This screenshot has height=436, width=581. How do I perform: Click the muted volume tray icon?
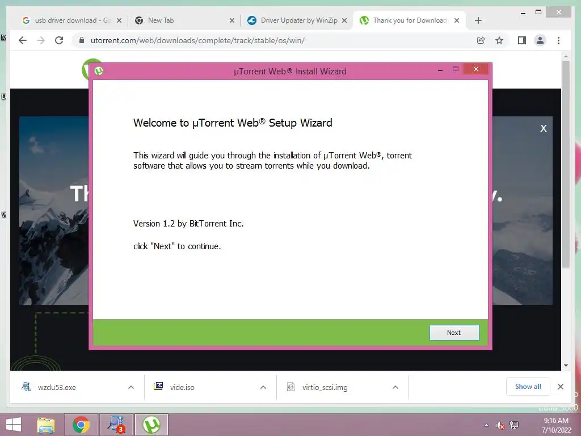(500, 425)
